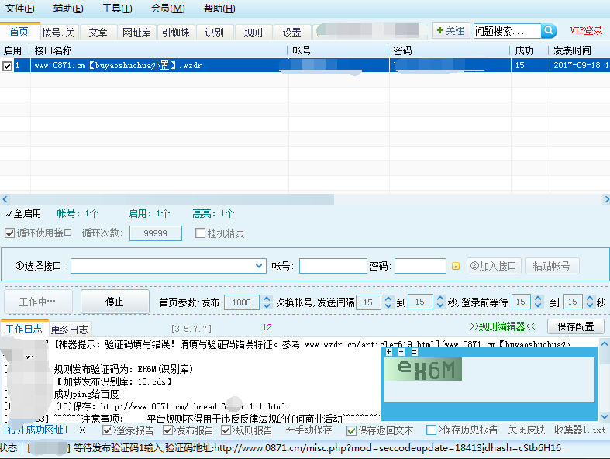Increase the first 登录前等待 value stepper
610x459 pixels.
pos(538,299)
